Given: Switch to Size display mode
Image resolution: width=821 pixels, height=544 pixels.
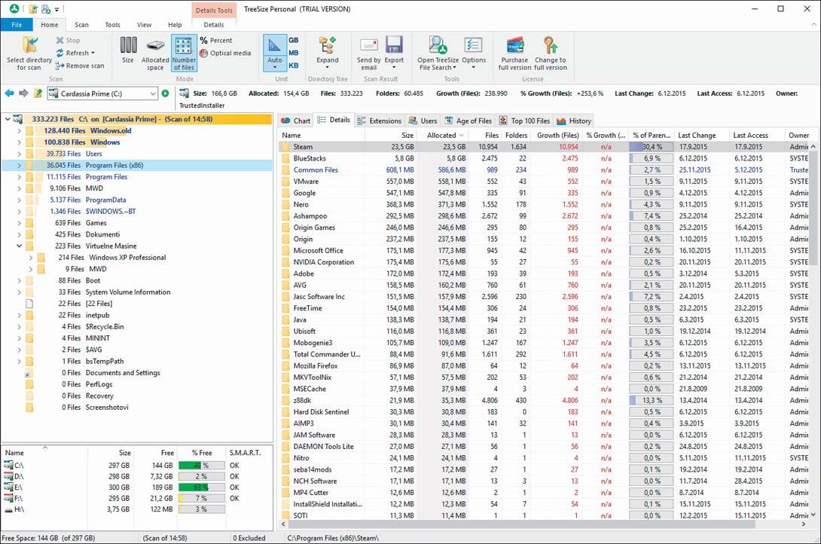Looking at the screenshot, I should (128, 50).
